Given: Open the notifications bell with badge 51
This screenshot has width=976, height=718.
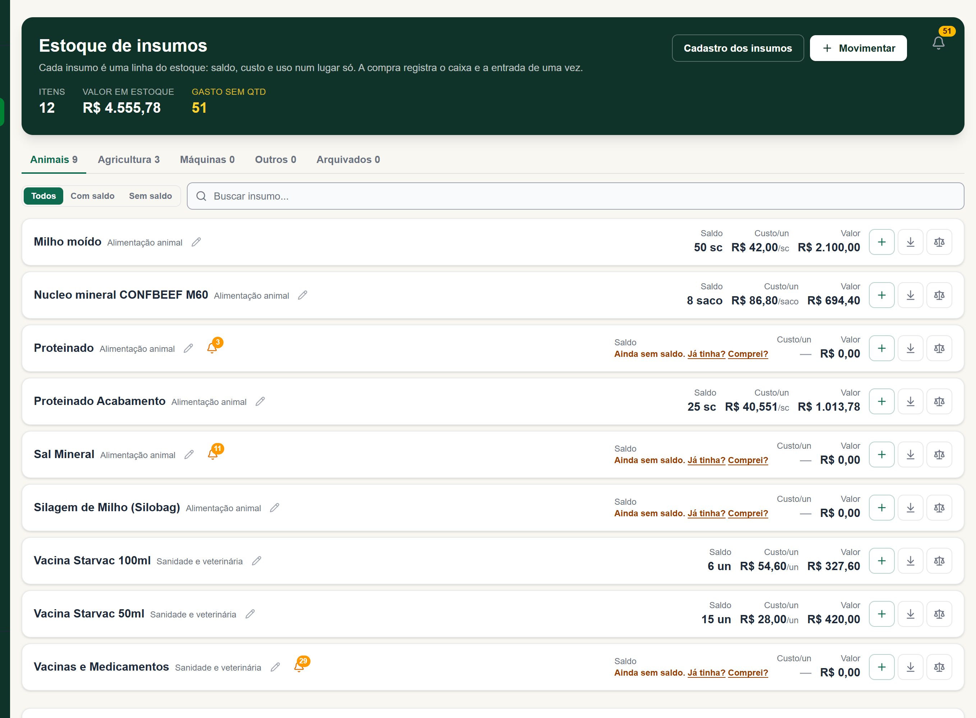Looking at the screenshot, I should (939, 43).
